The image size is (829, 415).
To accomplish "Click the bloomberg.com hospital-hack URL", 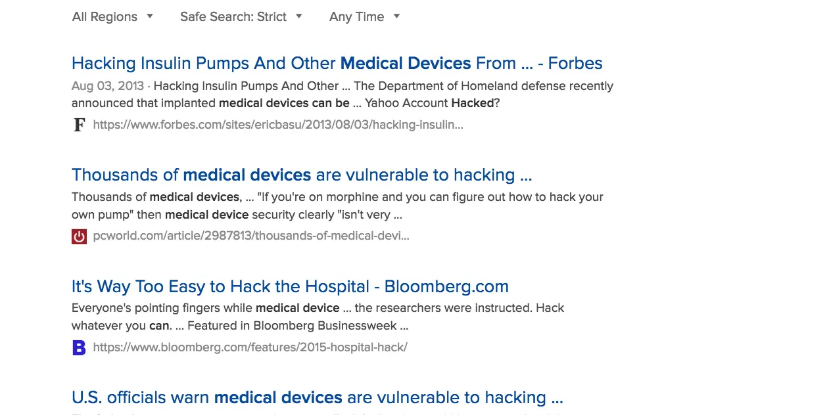I will pyautogui.click(x=250, y=347).
